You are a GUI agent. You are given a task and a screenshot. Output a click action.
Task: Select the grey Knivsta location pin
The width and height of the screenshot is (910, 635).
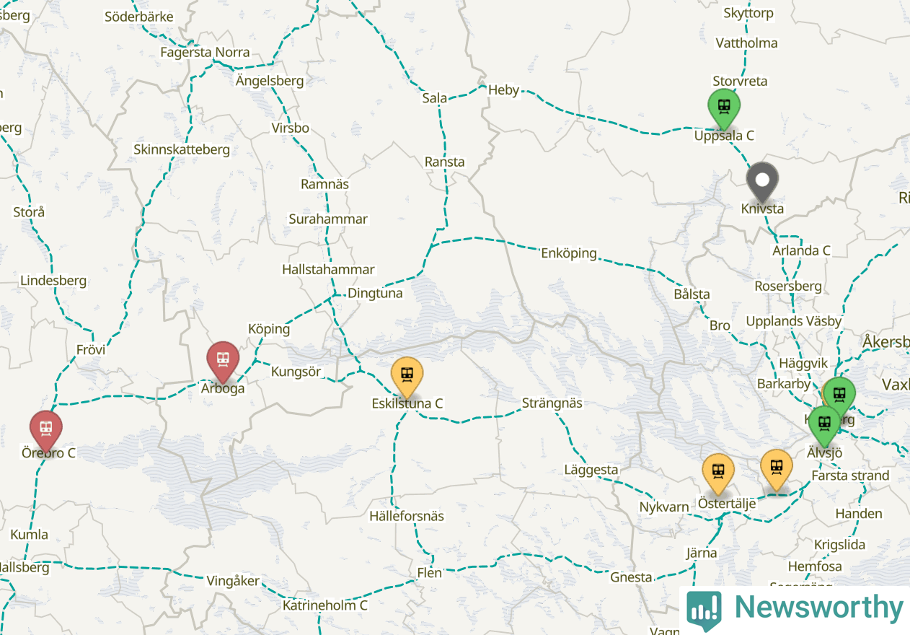[x=762, y=181]
